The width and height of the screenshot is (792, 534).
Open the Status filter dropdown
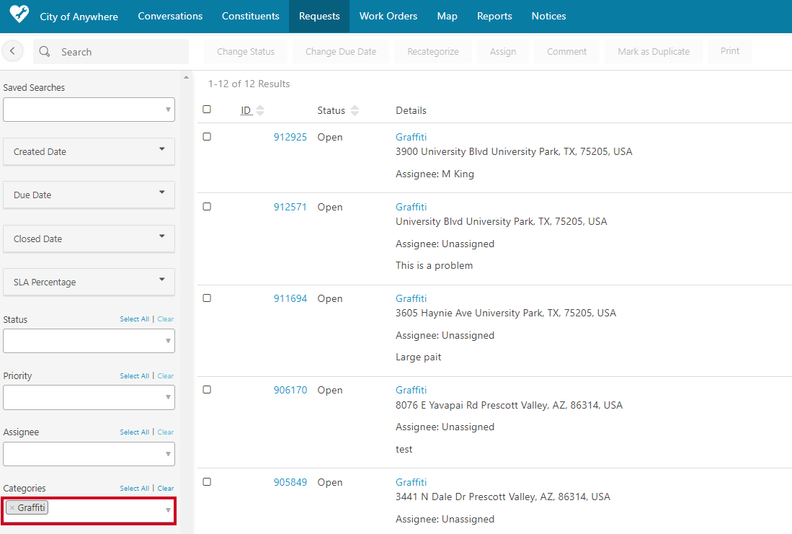pos(89,341)
